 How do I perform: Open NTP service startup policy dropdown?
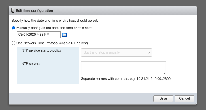pyautogui.click(x=116, y=52)
